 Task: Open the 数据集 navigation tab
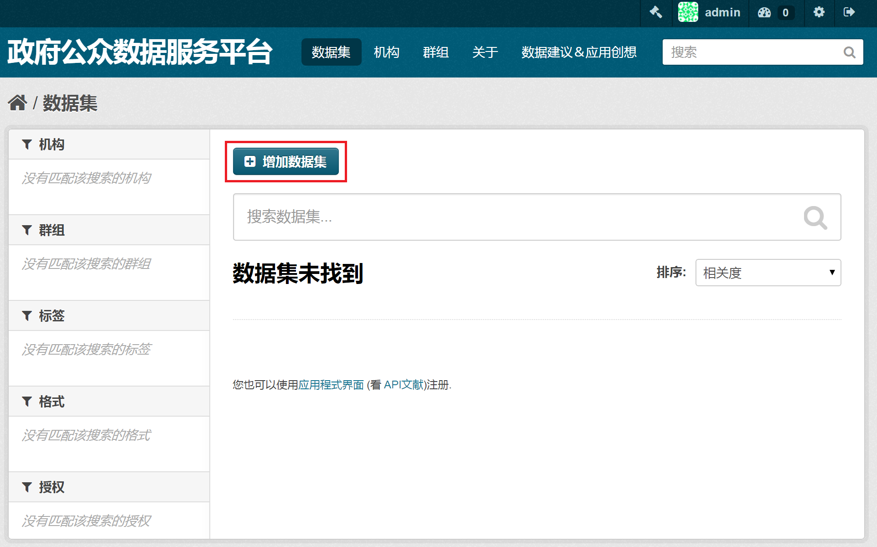[331, 52]
